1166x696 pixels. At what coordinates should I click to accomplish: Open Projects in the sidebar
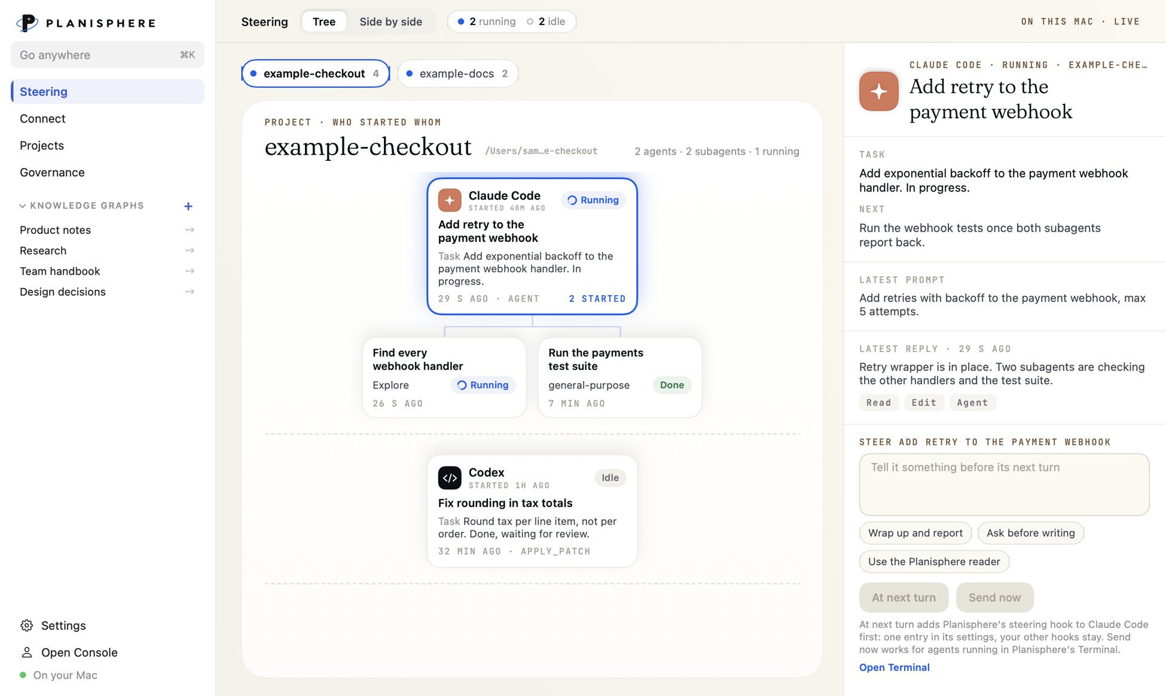108,145
